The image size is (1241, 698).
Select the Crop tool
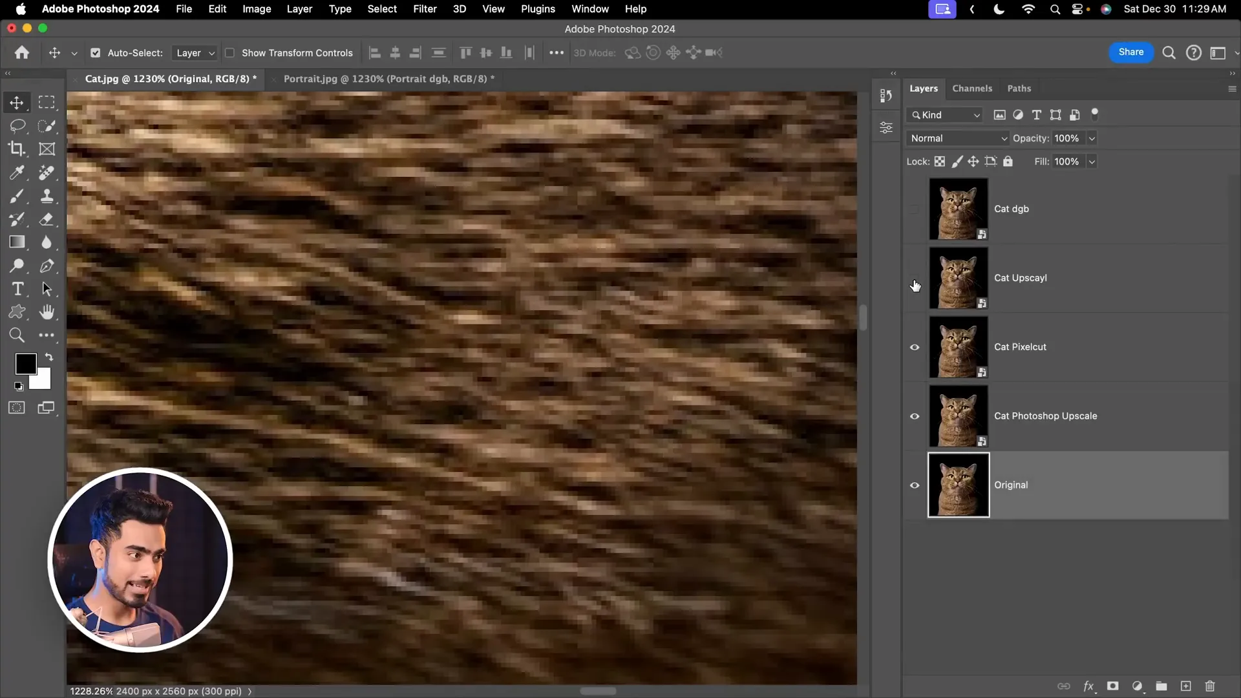tap(17, 149)
